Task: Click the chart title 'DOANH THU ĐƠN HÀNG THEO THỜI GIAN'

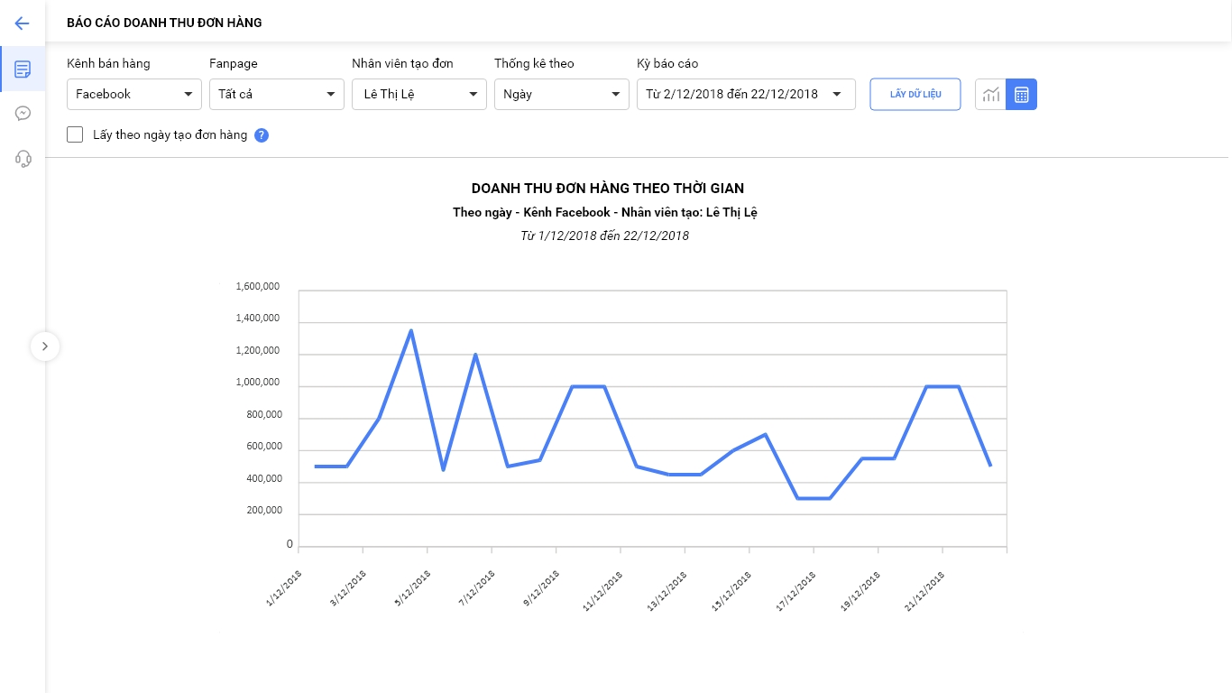Action: [x=607, y=189]
